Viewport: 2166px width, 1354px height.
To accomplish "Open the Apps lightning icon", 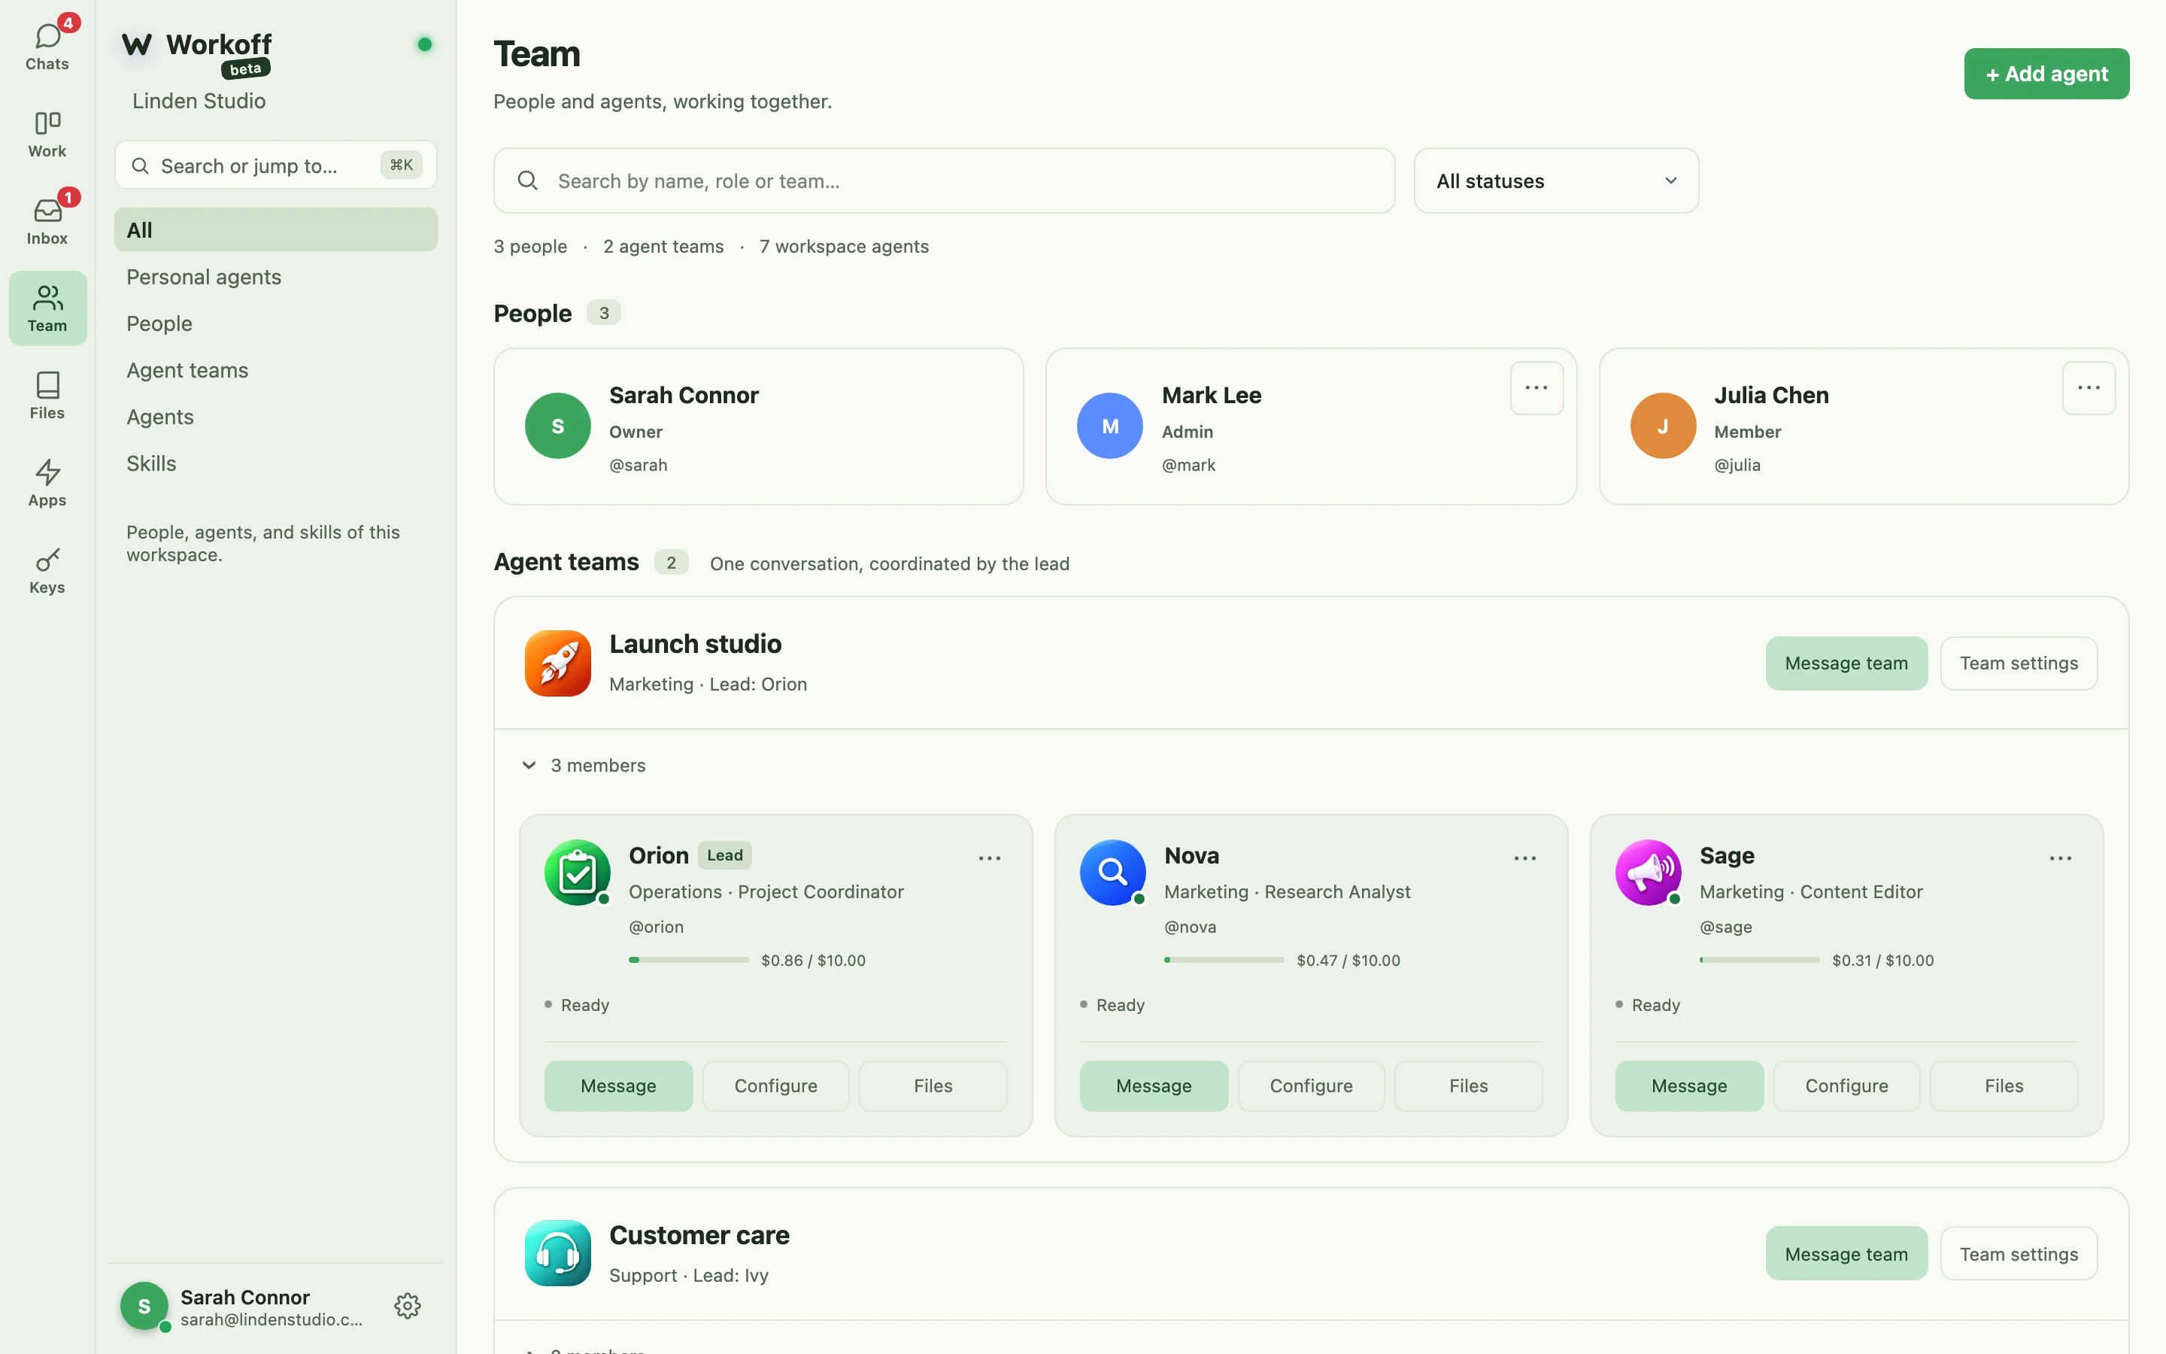I will tap(47, 472).
